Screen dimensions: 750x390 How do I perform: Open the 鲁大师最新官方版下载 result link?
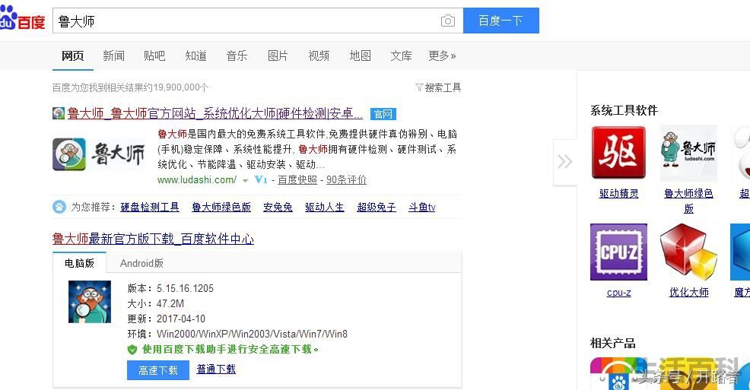click(x=153, y=239)
